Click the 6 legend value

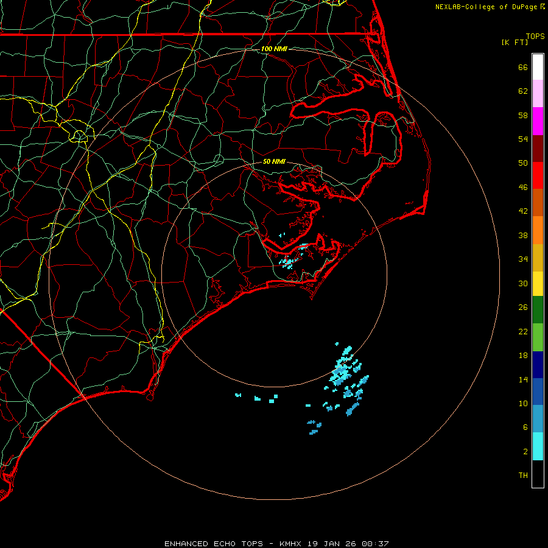click(525, 427)
